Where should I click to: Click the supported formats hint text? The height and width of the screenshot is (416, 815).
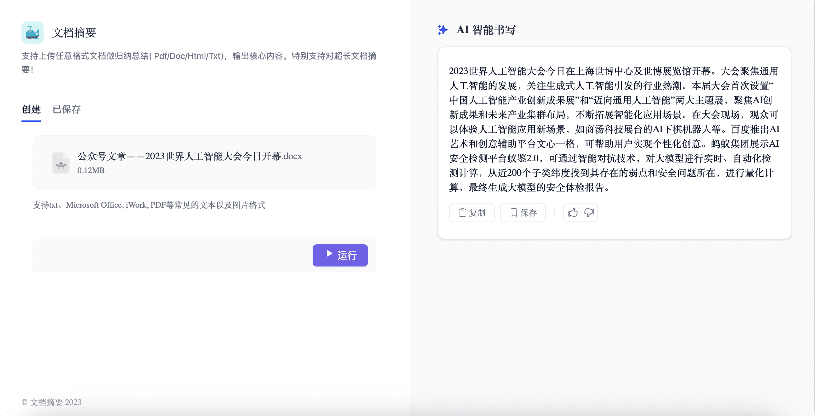click(x=149, y=205)
